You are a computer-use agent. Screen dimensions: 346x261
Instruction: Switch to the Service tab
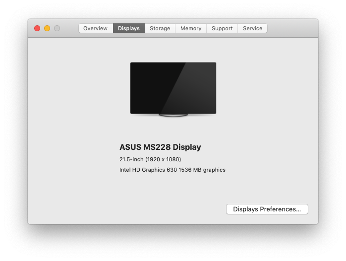pos(253,28)
